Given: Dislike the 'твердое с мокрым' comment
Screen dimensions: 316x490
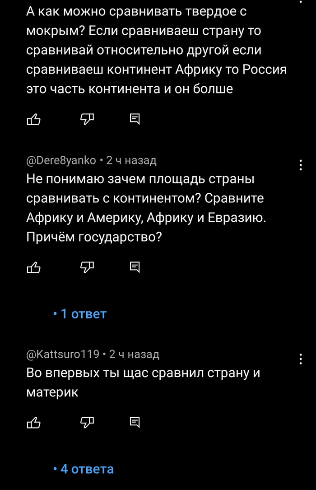Looking at the screenshot, I should coord(86,119).
